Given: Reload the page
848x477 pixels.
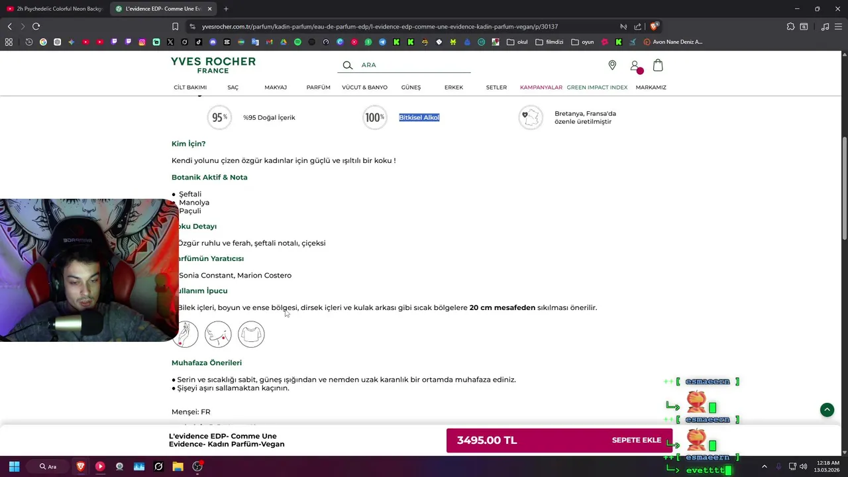Looking at the screenshot, I should point(36,26).
